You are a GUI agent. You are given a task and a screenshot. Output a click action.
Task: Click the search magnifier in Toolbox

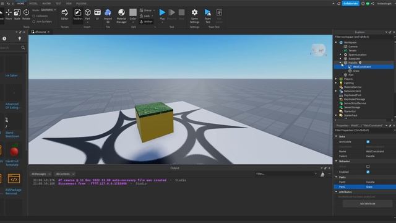tap(23, 48)
